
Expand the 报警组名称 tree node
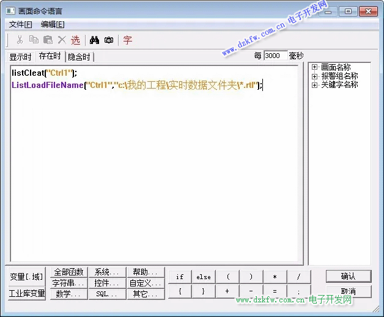[x=315, y=76]
